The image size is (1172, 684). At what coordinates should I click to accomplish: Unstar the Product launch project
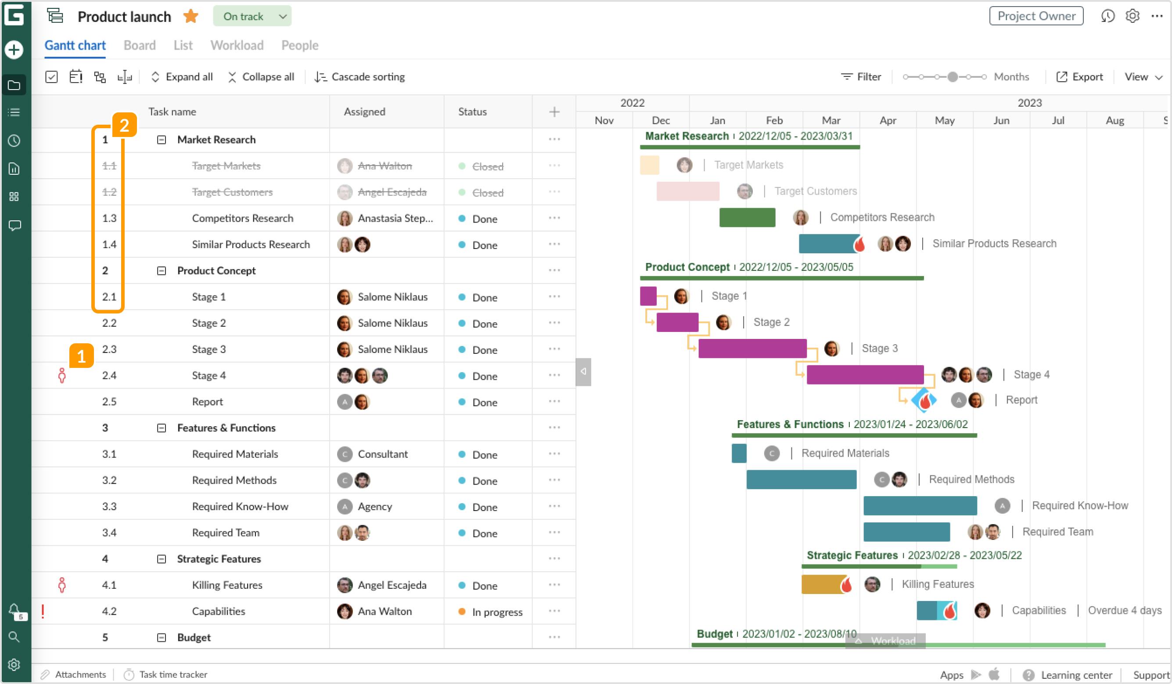(x=190, y=15)
